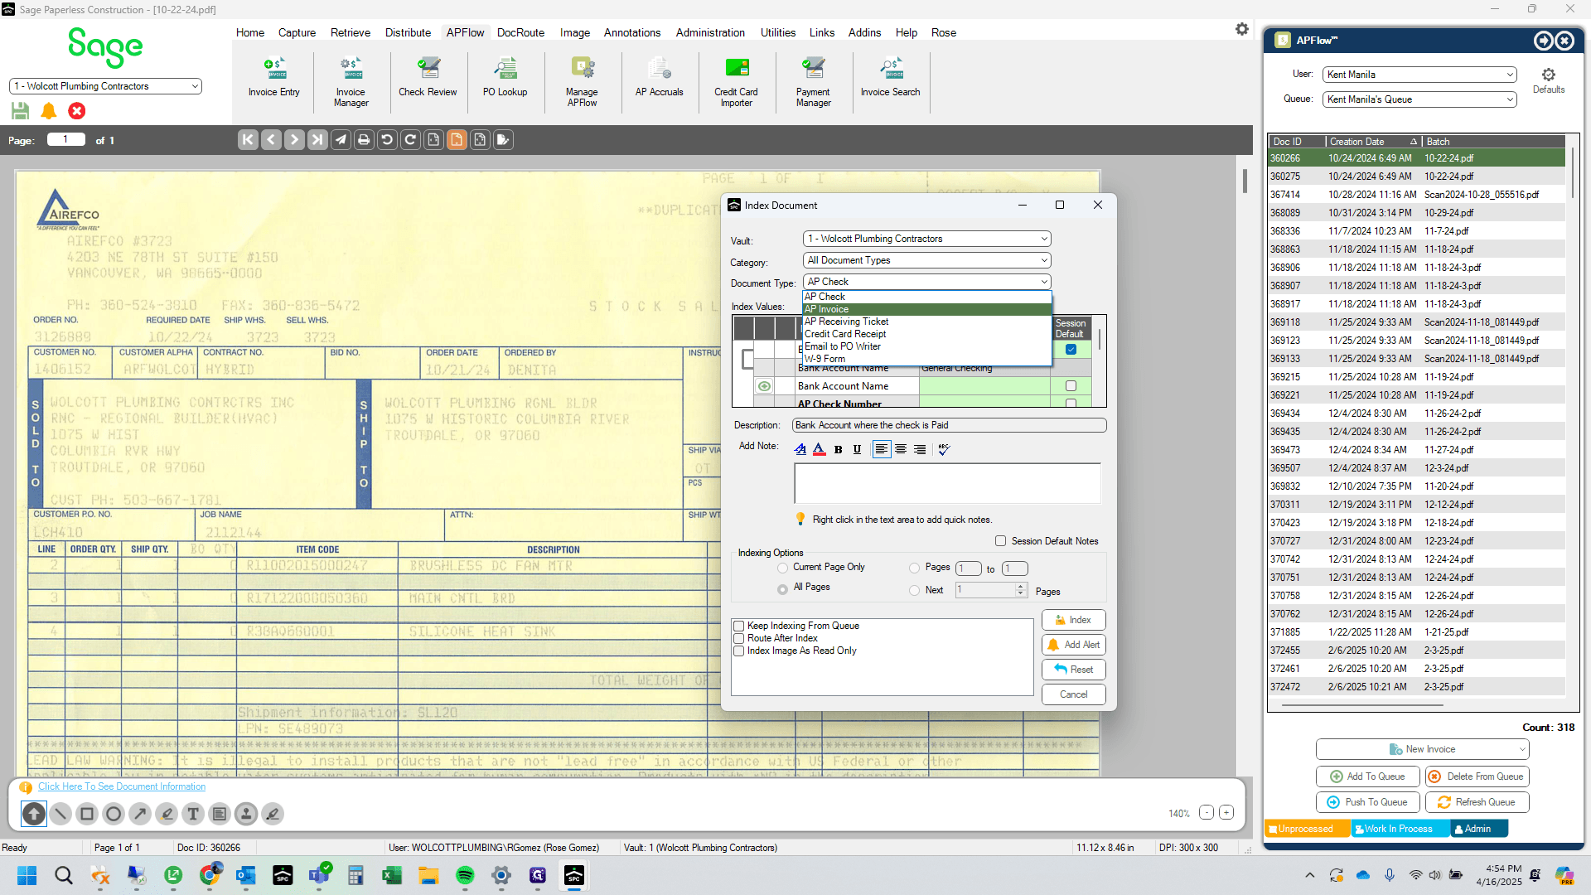1591x895 pixels.
Task: Open the Category dropdown
Action: tap(926, 260)
